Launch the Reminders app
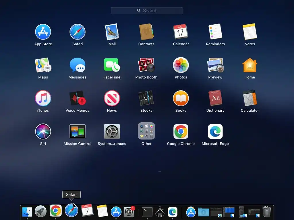This screenshot has height=220, width=294. click(x=215, y=32)
